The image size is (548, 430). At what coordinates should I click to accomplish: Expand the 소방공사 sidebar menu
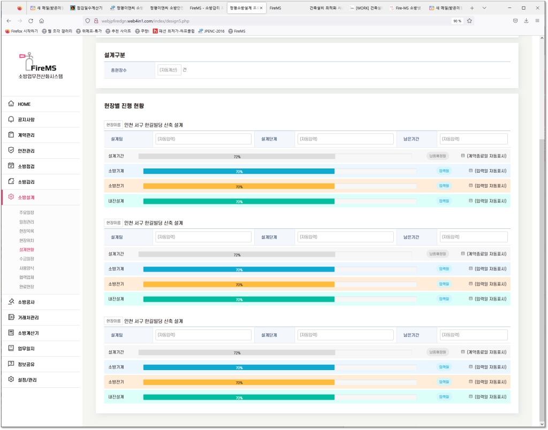click(x=27, y=302)
